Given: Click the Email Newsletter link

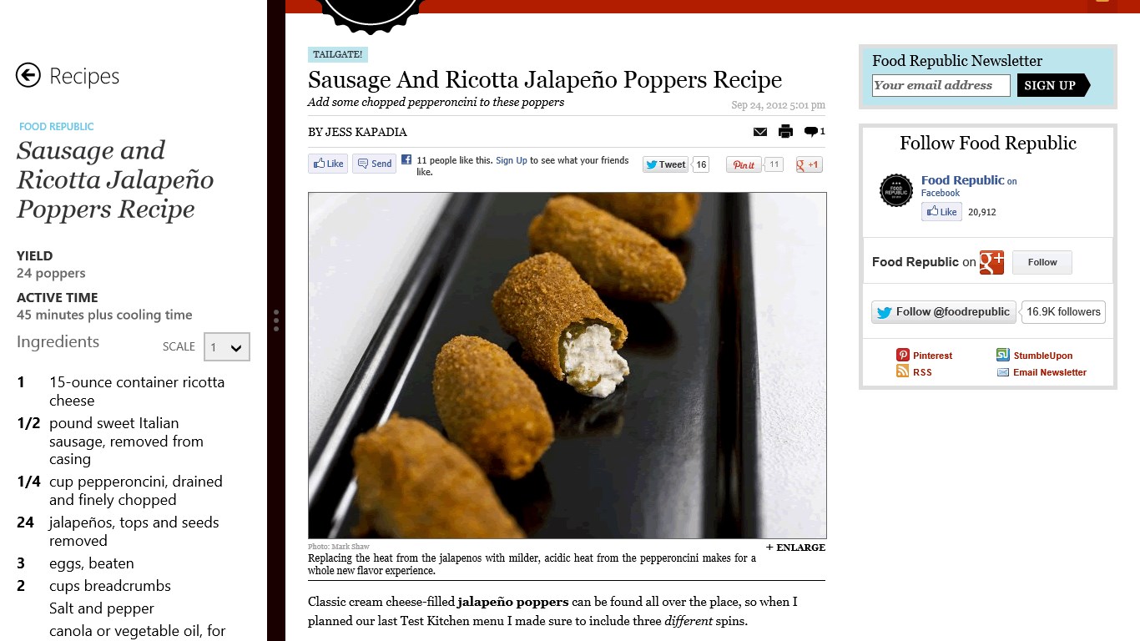Looking at the screenshot, I should (1050, 372).
